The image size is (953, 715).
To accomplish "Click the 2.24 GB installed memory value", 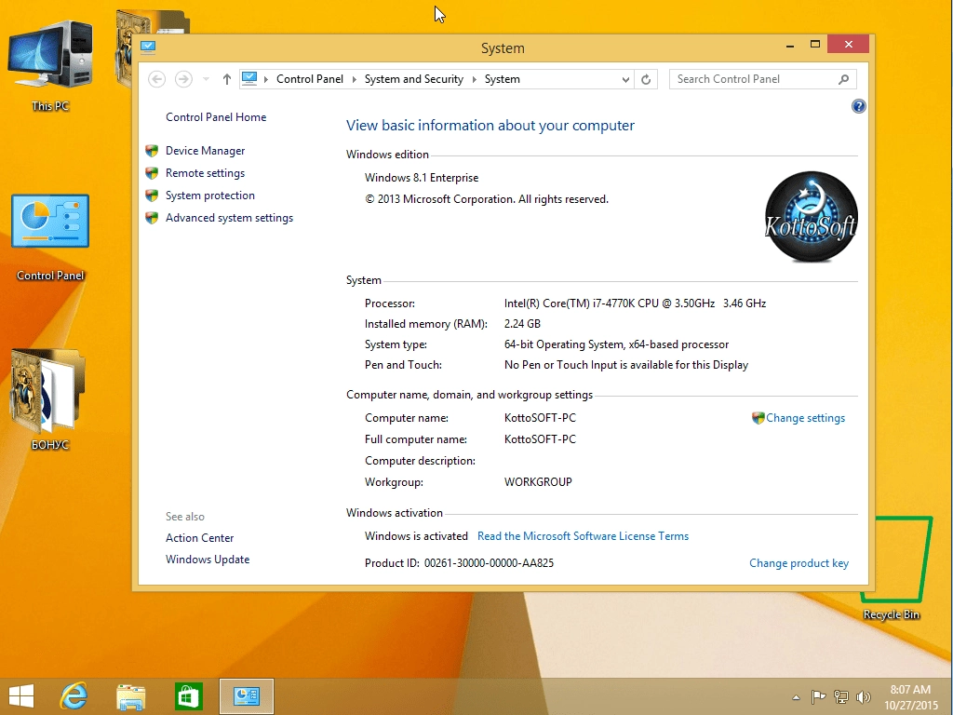I will [x=522, y=324].
